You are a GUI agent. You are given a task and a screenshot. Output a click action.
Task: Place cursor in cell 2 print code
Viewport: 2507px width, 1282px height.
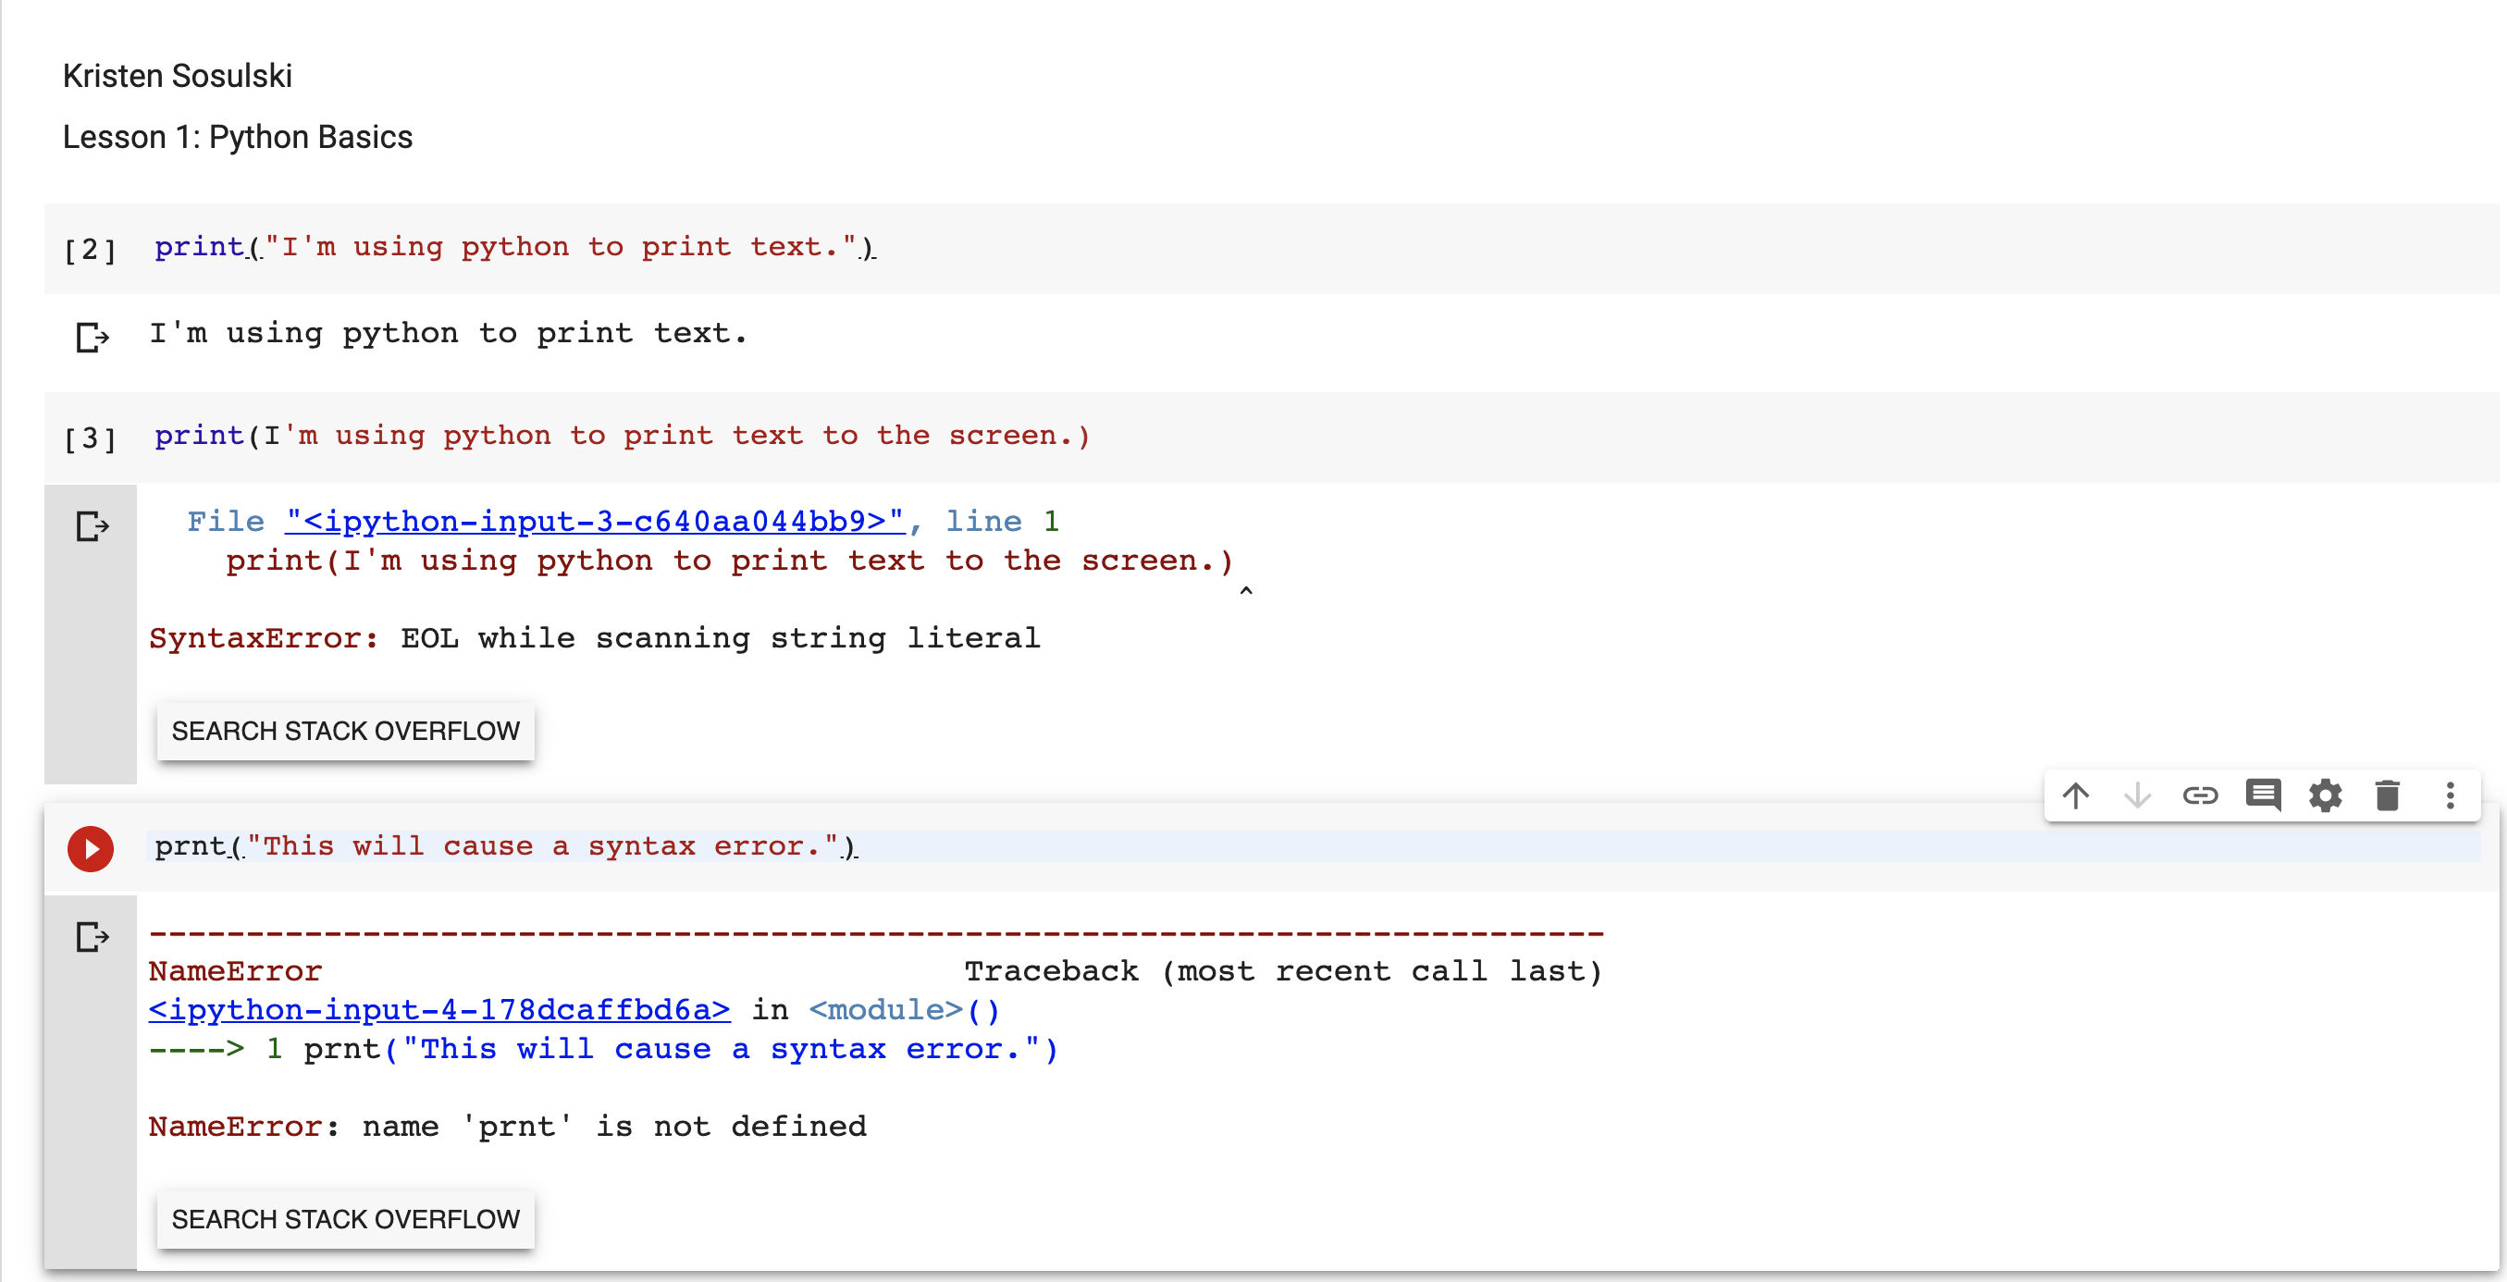click(x=515, y=247)
